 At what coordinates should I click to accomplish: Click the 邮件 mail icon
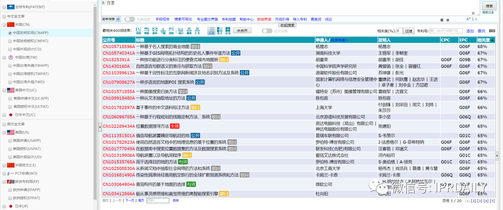pyautogui.click(x=155, y=31)
